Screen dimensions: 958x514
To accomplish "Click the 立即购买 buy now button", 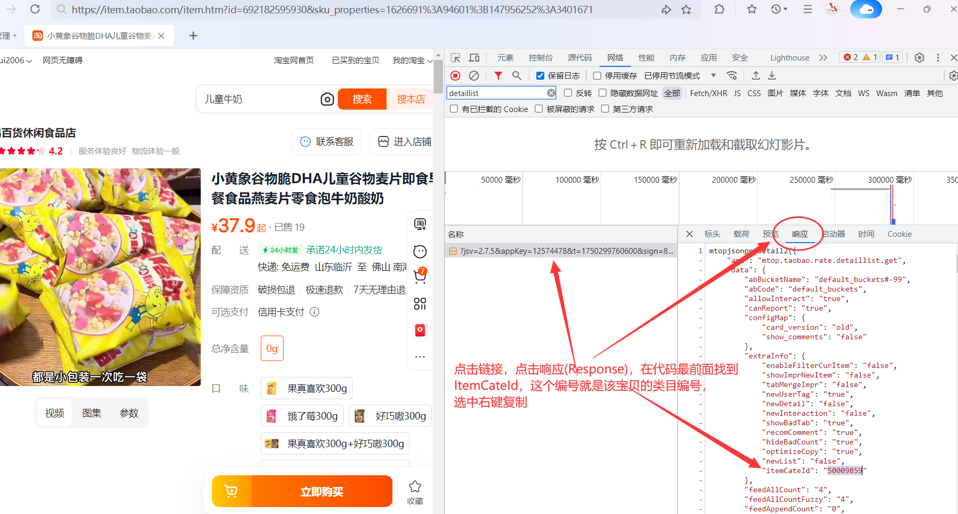I will [321, 491].
